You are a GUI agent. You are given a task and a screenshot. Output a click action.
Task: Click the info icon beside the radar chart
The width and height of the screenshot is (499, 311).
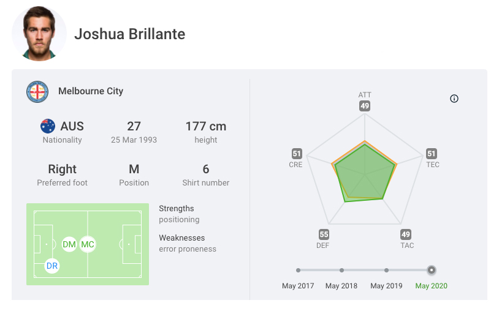tap(454, 99)
